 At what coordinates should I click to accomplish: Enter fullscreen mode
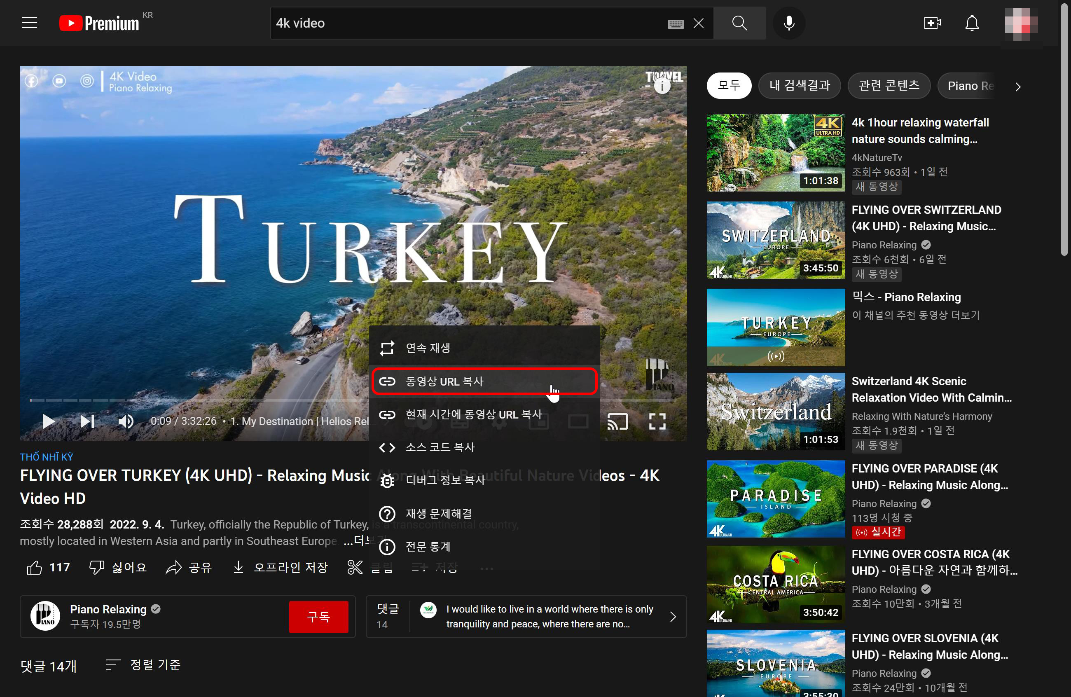click(x=657, y=421)
